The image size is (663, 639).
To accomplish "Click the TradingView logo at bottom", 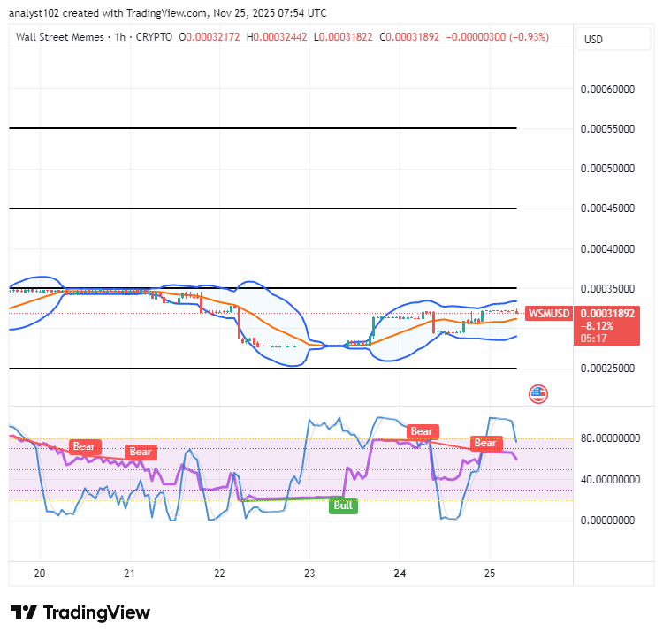I will point(80,612).
